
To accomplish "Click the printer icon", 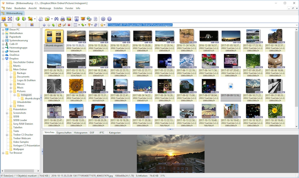I will click(x=62, y=19).
